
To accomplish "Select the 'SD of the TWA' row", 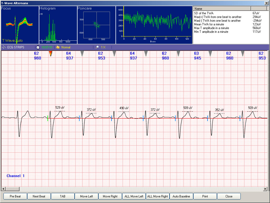I will pyautogui.click(x=204, y=13).
